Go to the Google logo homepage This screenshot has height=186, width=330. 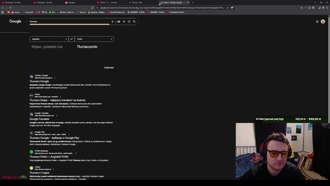(15, 21)
